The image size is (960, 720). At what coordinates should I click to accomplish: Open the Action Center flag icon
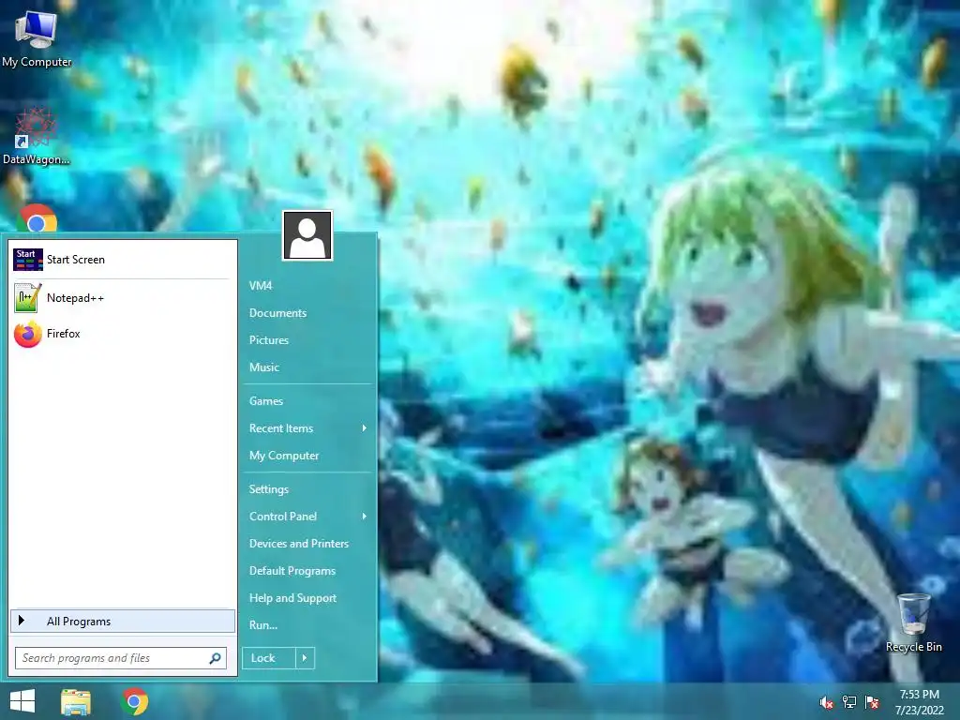(872, 702)
